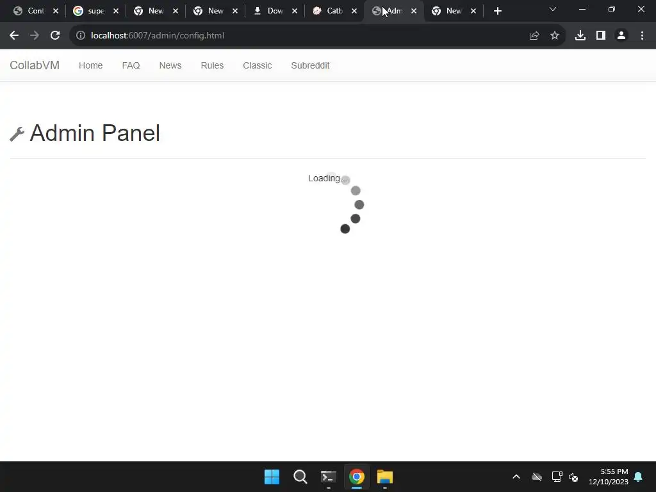Close the 'Adm' tab
This screenshot has width=656, height=492.
point(414,11)
